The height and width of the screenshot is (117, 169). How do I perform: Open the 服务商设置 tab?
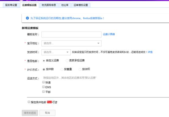point(11,5)
